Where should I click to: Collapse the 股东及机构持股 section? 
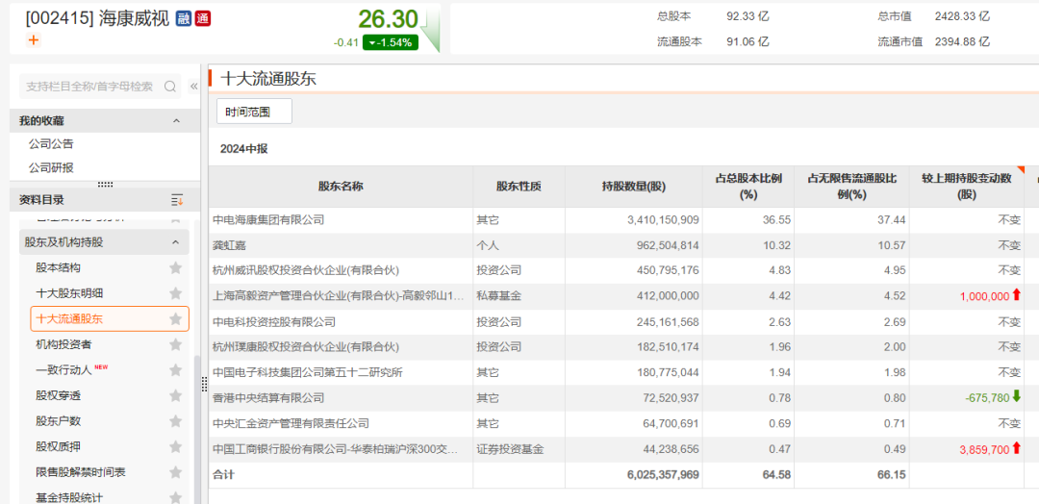click(176, 242)
